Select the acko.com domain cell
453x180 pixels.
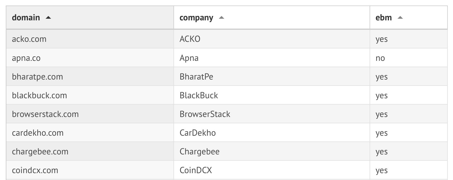point(29,39)
